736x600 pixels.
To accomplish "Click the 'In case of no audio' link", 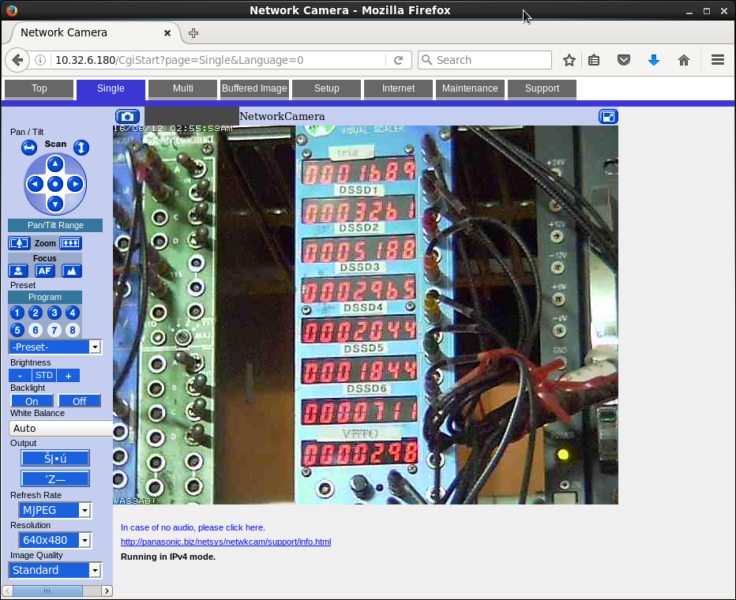I will tap(193, 527).
